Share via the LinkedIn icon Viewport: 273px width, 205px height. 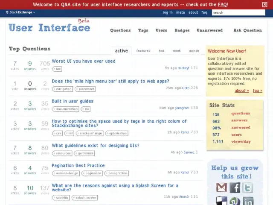click(x=248, y=201)
